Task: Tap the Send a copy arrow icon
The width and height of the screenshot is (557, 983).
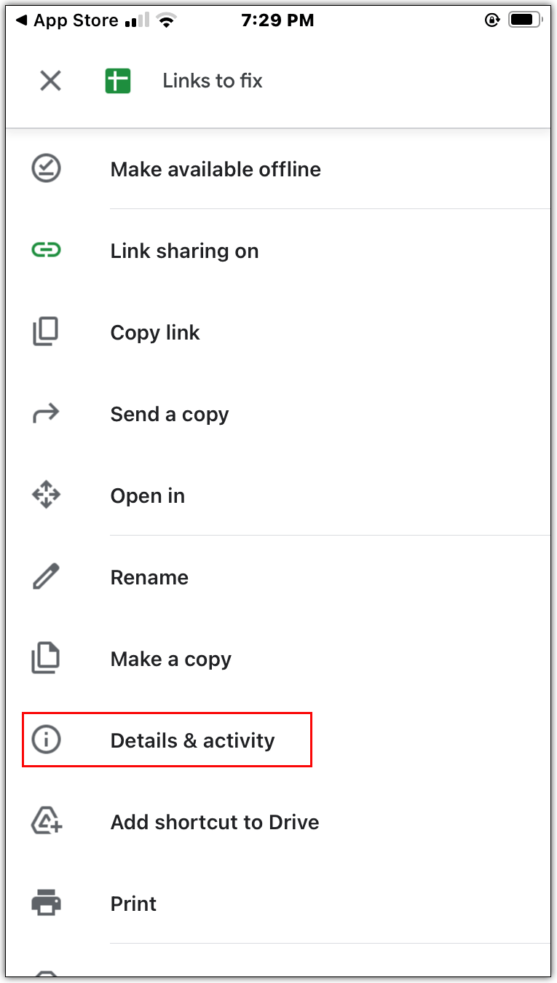Action: click(x=47, y=415)
